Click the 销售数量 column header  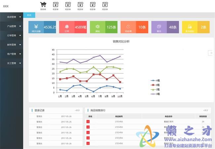pyautogui.click(x=203, y=116)
